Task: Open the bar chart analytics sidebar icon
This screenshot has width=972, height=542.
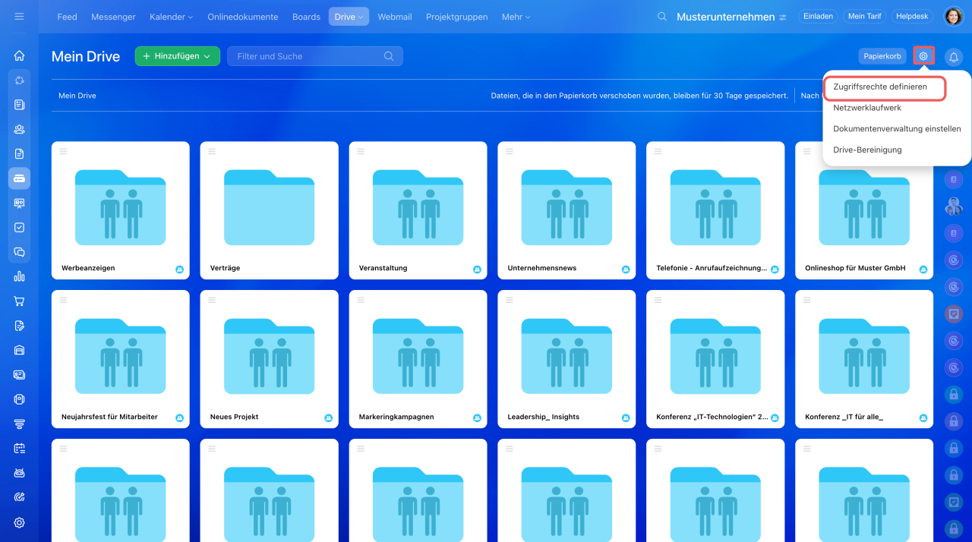Action: click(x=19, y=276)
